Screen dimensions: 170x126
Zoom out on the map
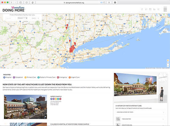[x=168, y=66]
